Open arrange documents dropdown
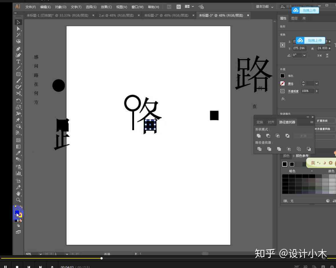 tap(189, 7)
